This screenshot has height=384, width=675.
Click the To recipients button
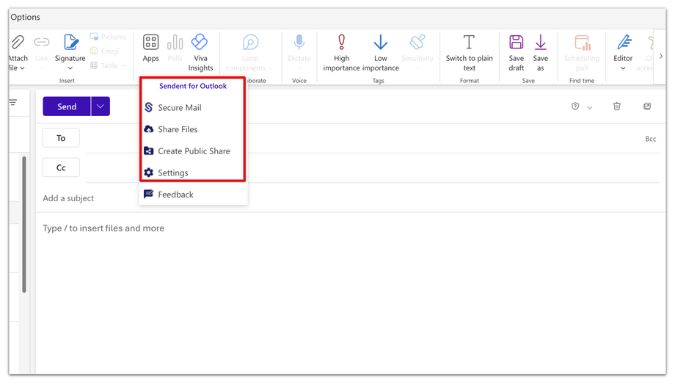point(61,138)
